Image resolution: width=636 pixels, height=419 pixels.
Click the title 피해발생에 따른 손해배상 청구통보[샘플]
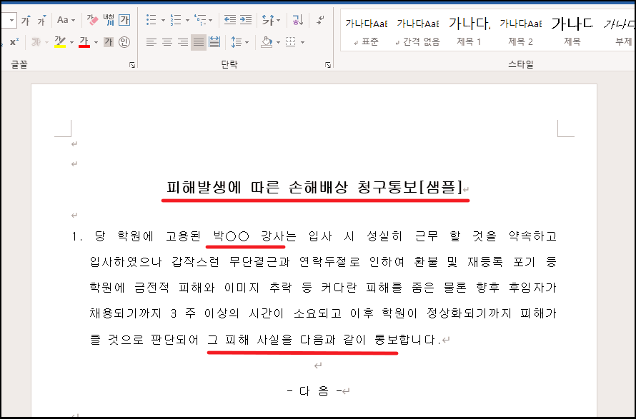(314, 188)
